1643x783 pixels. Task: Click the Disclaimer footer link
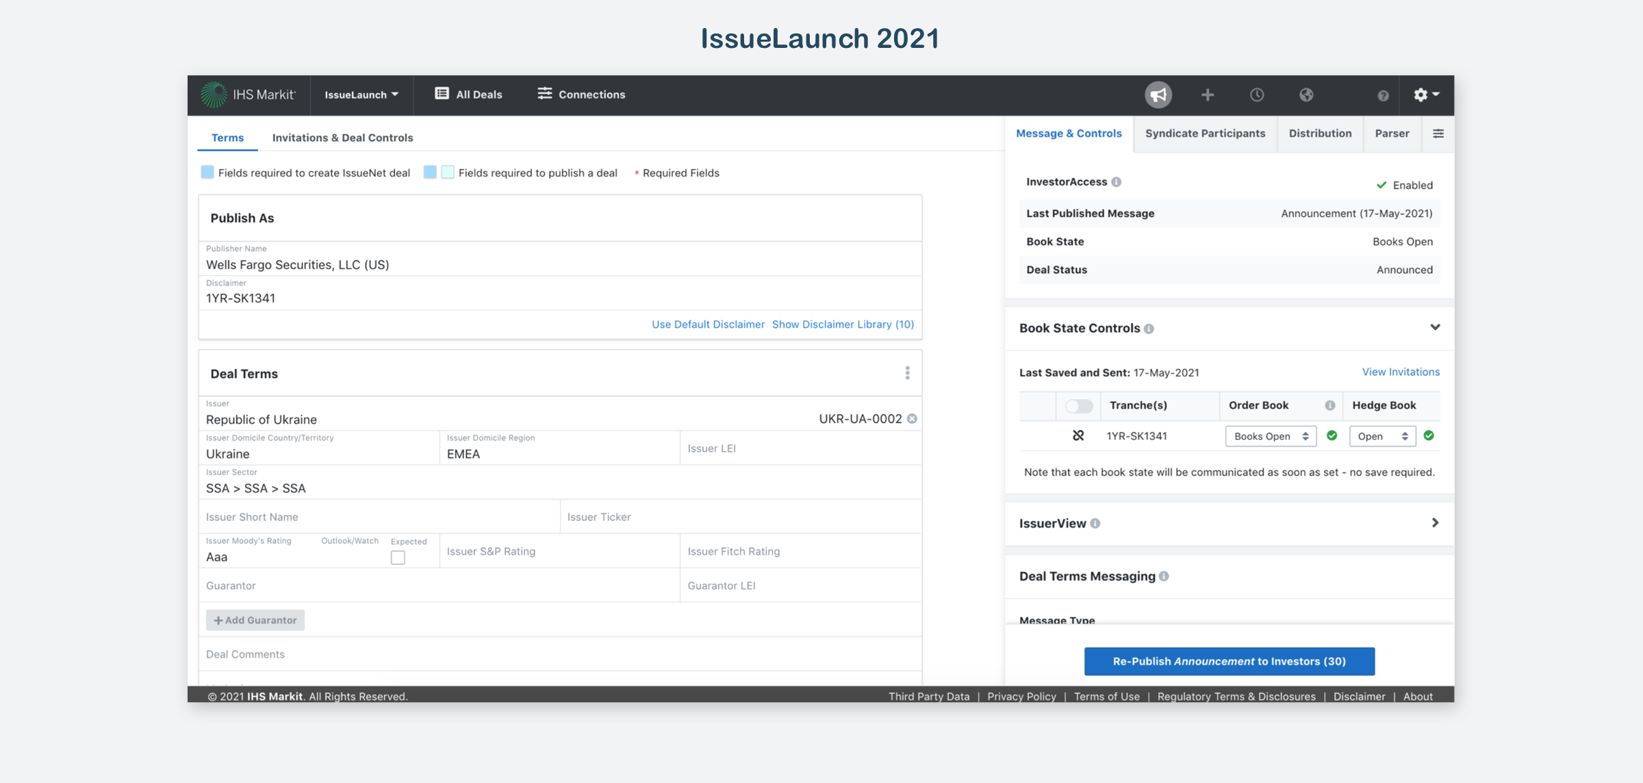[1359, 696]
